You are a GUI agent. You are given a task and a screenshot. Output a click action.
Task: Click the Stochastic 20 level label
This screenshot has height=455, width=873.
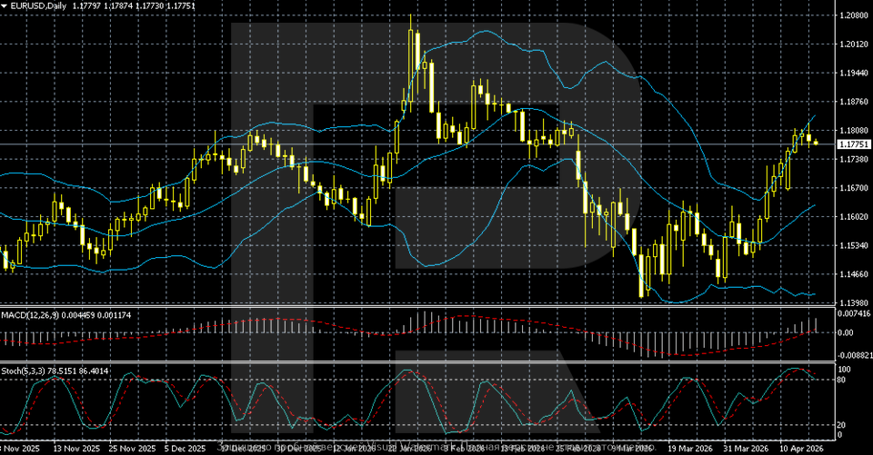tap(843, 424)
